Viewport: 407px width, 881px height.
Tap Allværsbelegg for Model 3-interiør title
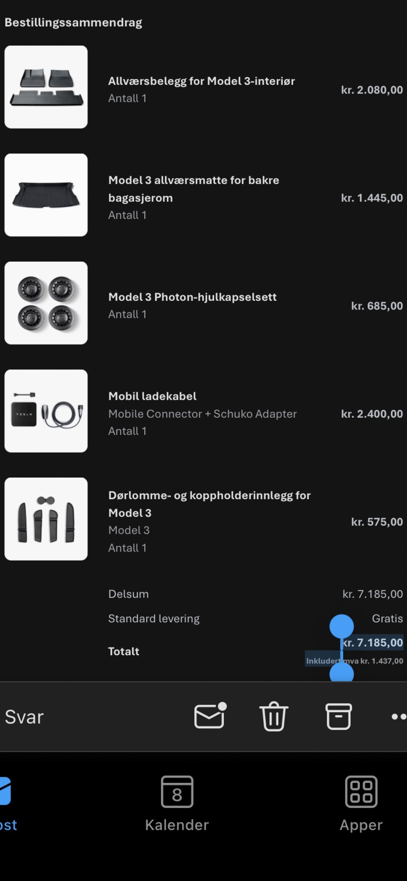201,81
